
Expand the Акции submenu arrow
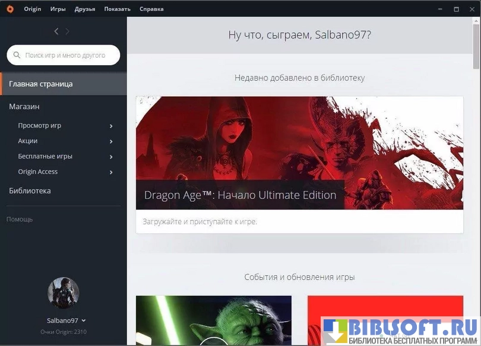point(111,141)
